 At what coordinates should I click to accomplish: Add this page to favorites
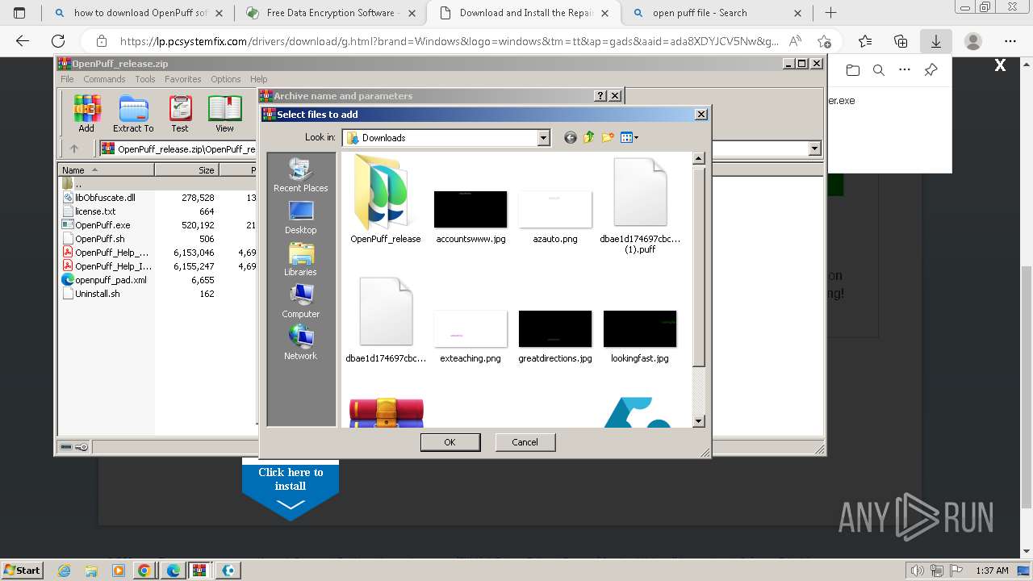(x=824, y=41)
